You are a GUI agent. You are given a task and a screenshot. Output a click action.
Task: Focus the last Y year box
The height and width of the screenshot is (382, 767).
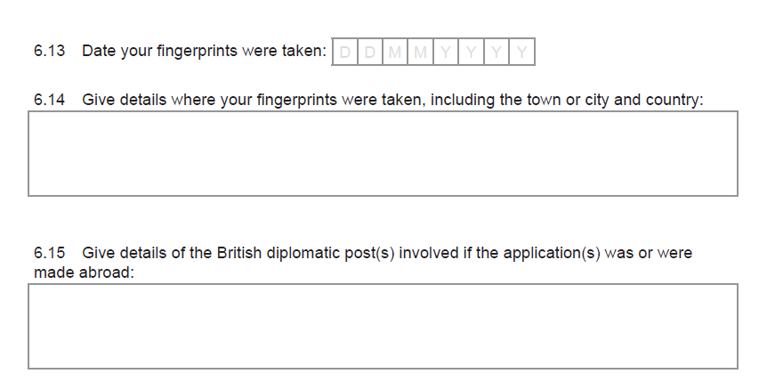[522, 52]
